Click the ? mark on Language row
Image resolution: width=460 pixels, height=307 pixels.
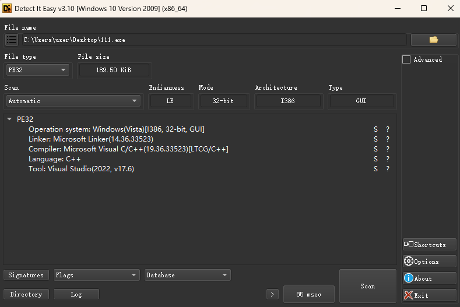click(388, 159)
